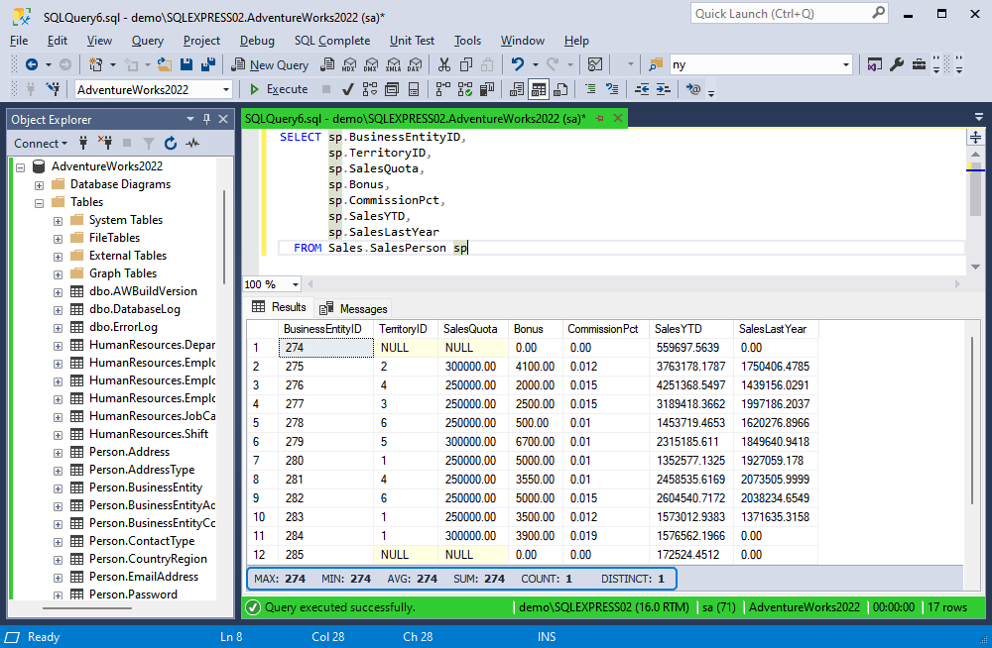
Task: Expand the Person.Address table node
Action: coord(57,451)
